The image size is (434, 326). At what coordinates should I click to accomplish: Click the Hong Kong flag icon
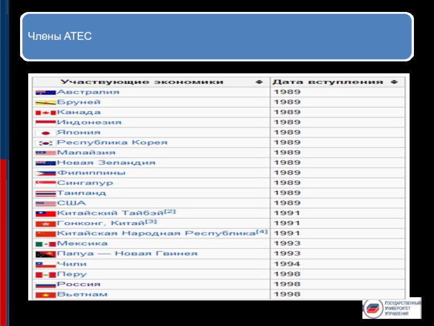46,224
